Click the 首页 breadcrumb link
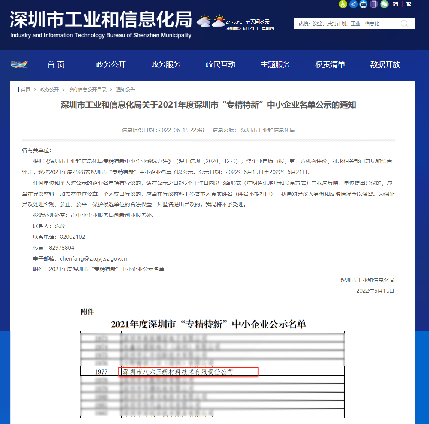 tap(25, 90)
